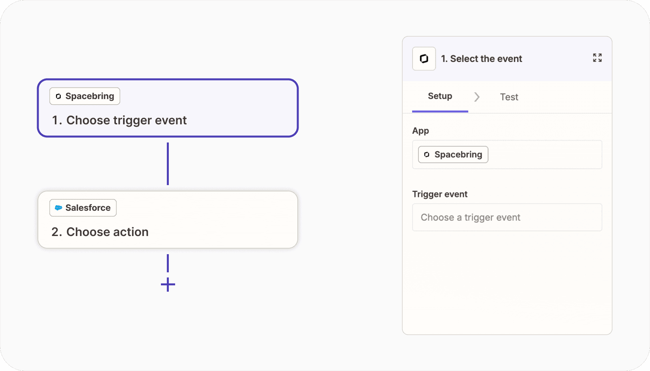Image resolution: width=650 pixels, height=371 pixels.
Task: Click the plus icon to add a step
Action: pyautogui.click(x=168, y=285)
